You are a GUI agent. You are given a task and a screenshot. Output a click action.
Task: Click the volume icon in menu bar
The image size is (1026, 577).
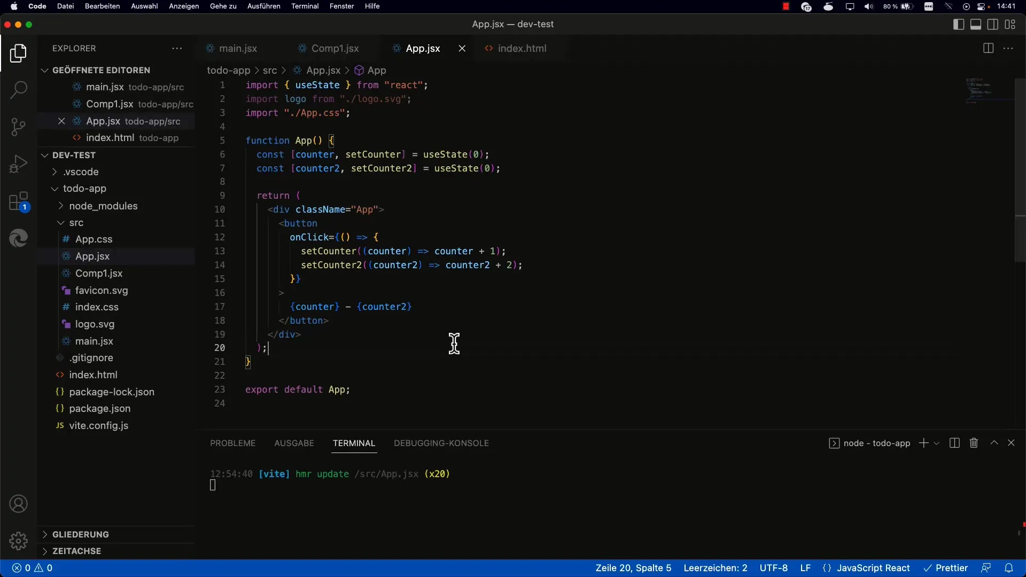[x=869, y=6]
